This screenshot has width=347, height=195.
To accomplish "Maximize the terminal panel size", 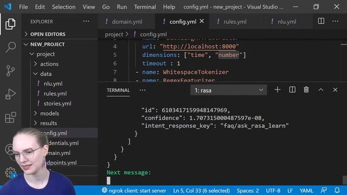I will coord(321,90).
